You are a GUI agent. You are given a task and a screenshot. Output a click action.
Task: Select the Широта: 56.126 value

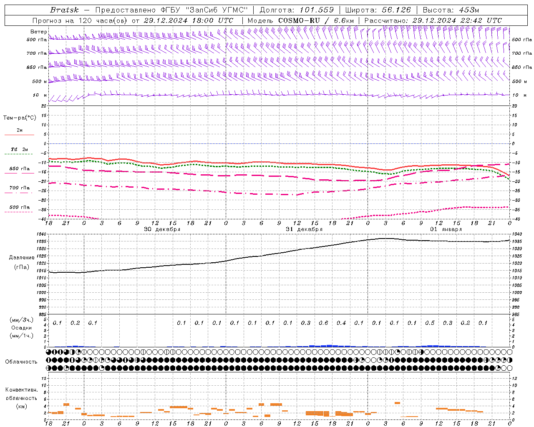tap(378, 10)
